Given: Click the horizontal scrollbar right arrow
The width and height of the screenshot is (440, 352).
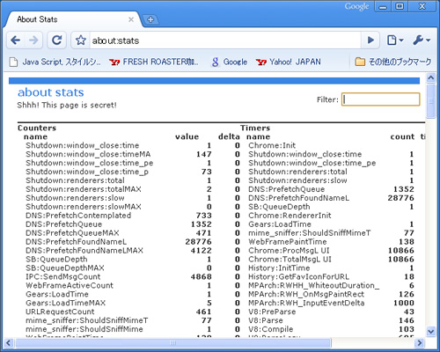Looking at the screenshot, I should click(x=420, y=342).
